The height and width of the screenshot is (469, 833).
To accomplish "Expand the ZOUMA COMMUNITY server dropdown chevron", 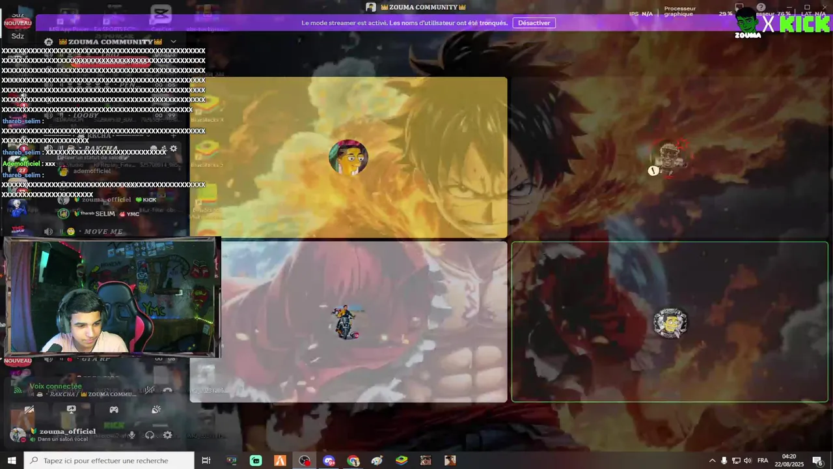I will 173,42.
